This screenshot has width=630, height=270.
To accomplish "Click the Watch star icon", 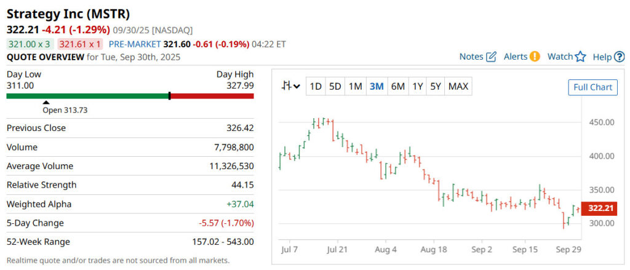I will (580, 57).
